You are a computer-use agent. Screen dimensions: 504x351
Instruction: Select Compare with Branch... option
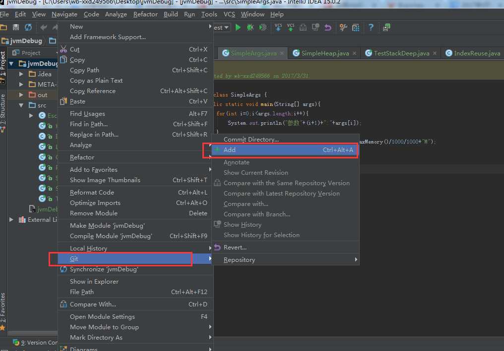285,214
